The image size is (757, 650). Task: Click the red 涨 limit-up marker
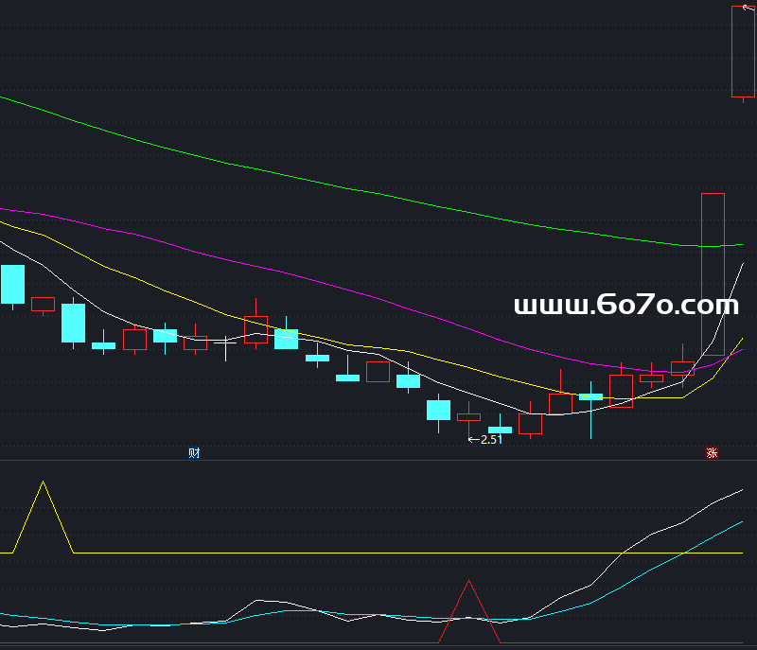coord(712,452)
